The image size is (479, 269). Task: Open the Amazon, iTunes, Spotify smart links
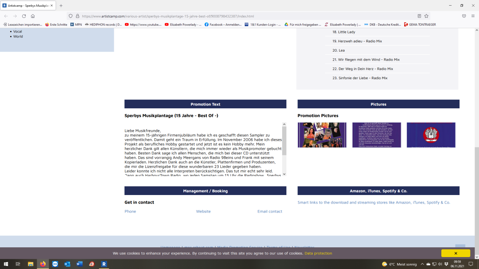(374, 202)
